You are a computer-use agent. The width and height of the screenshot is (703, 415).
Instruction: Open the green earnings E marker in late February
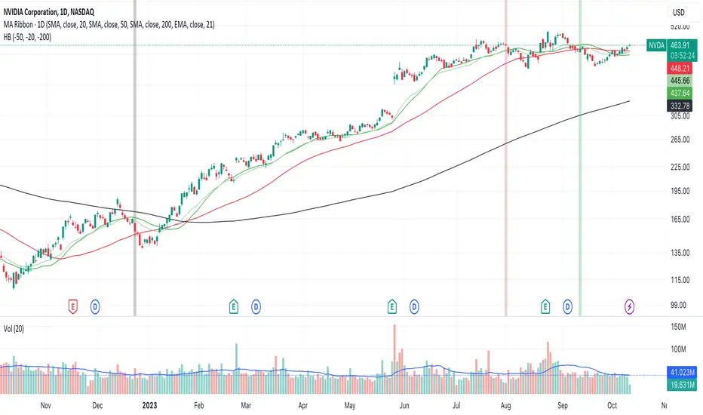(233, 307)
